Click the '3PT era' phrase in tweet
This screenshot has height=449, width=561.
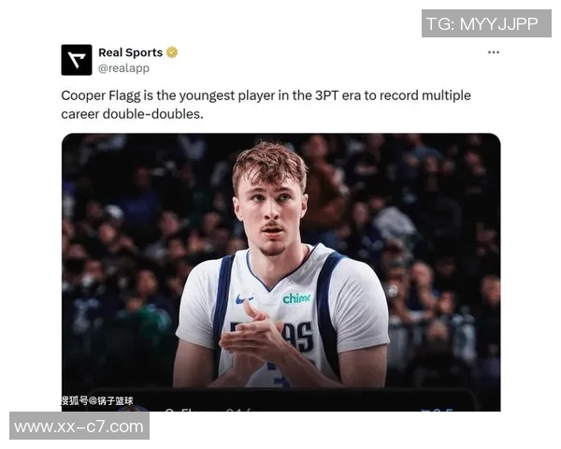point(338,95)
